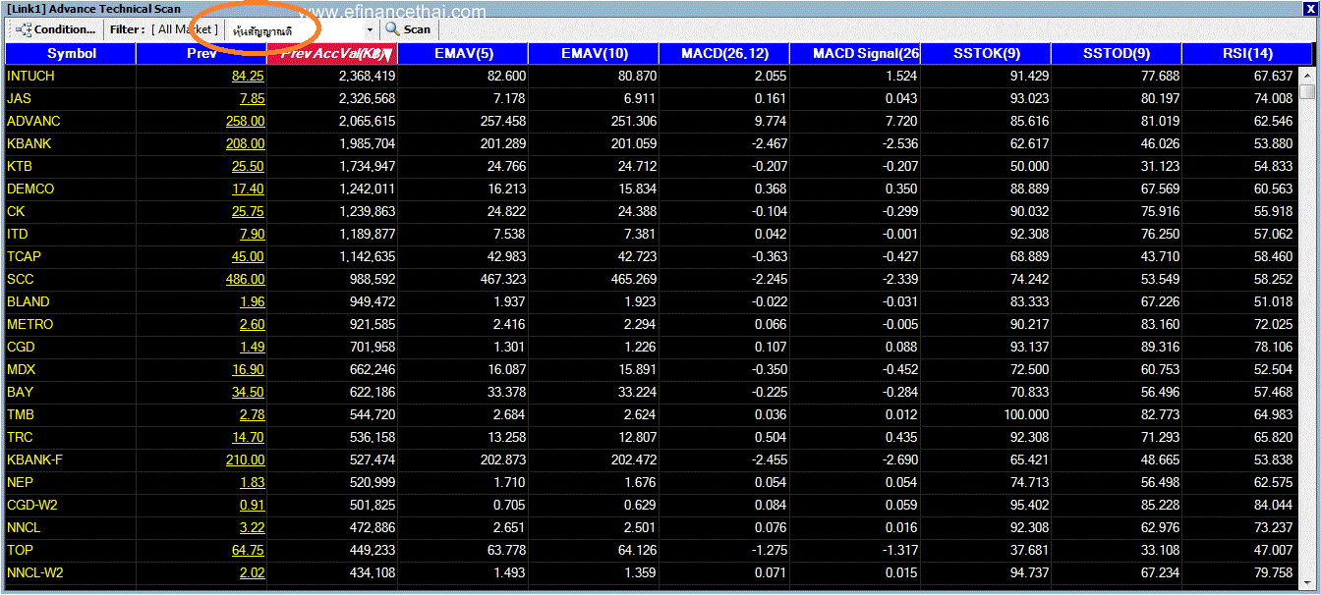The image size is (1321, 595).
Task: Click KBANK previous price 208.00
Action: tap(245, 143)
